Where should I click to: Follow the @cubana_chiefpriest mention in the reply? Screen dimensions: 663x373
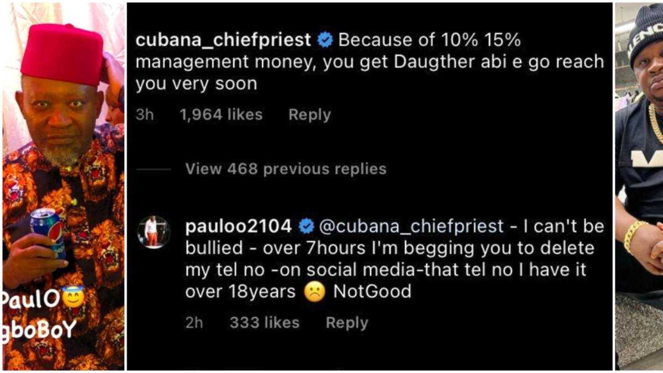(x=412, y=226)
